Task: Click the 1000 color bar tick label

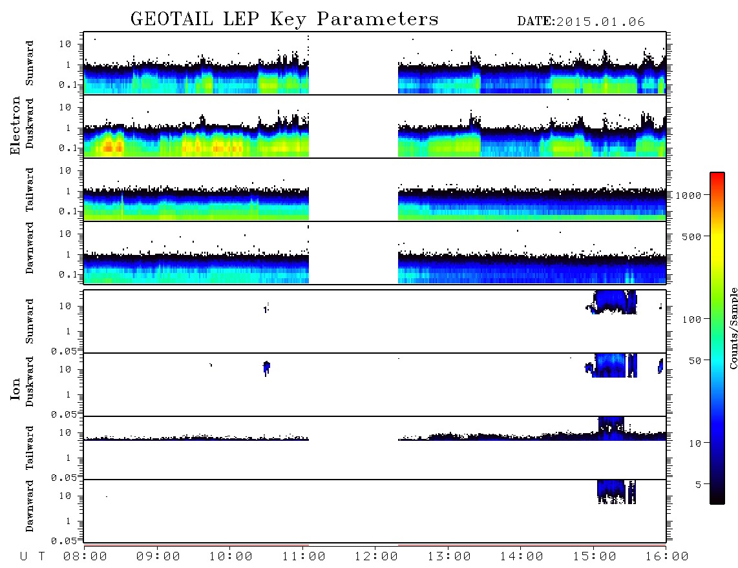Action: (688, 196)
